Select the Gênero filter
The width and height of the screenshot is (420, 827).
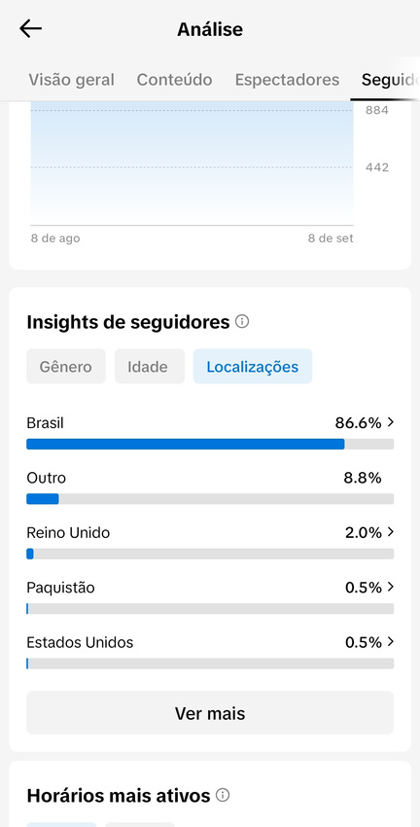(66, 366)
